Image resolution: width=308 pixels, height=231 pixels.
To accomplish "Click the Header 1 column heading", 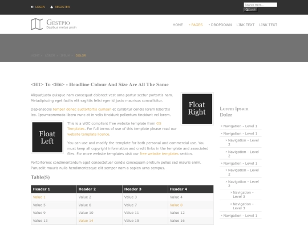I will click(x=54, y=189).
